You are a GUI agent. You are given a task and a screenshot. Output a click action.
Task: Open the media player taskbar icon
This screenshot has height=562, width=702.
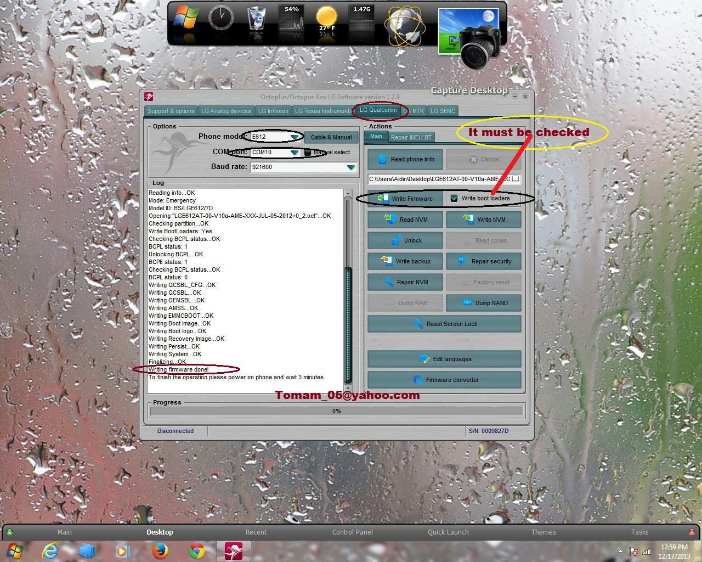(123, 551)
